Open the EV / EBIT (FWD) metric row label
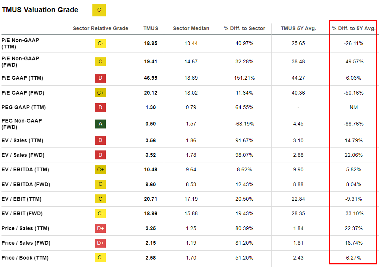Image resolution: width=380 pixels, height=267 pixels. [22, 213]
